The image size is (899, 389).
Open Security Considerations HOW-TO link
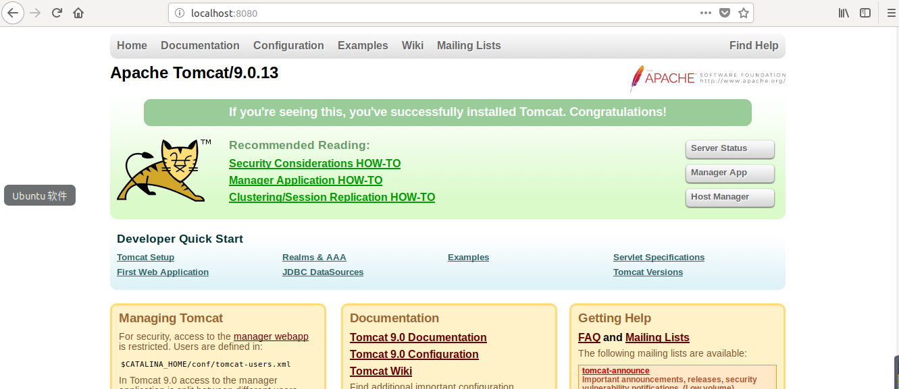(315, 164)
